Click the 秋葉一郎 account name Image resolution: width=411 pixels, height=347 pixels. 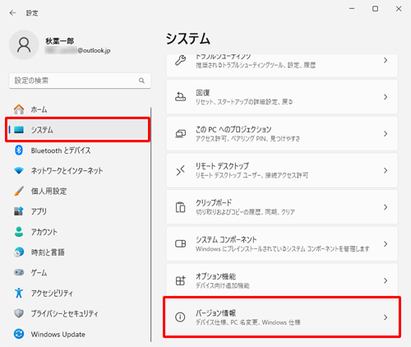tap(59, 41)
